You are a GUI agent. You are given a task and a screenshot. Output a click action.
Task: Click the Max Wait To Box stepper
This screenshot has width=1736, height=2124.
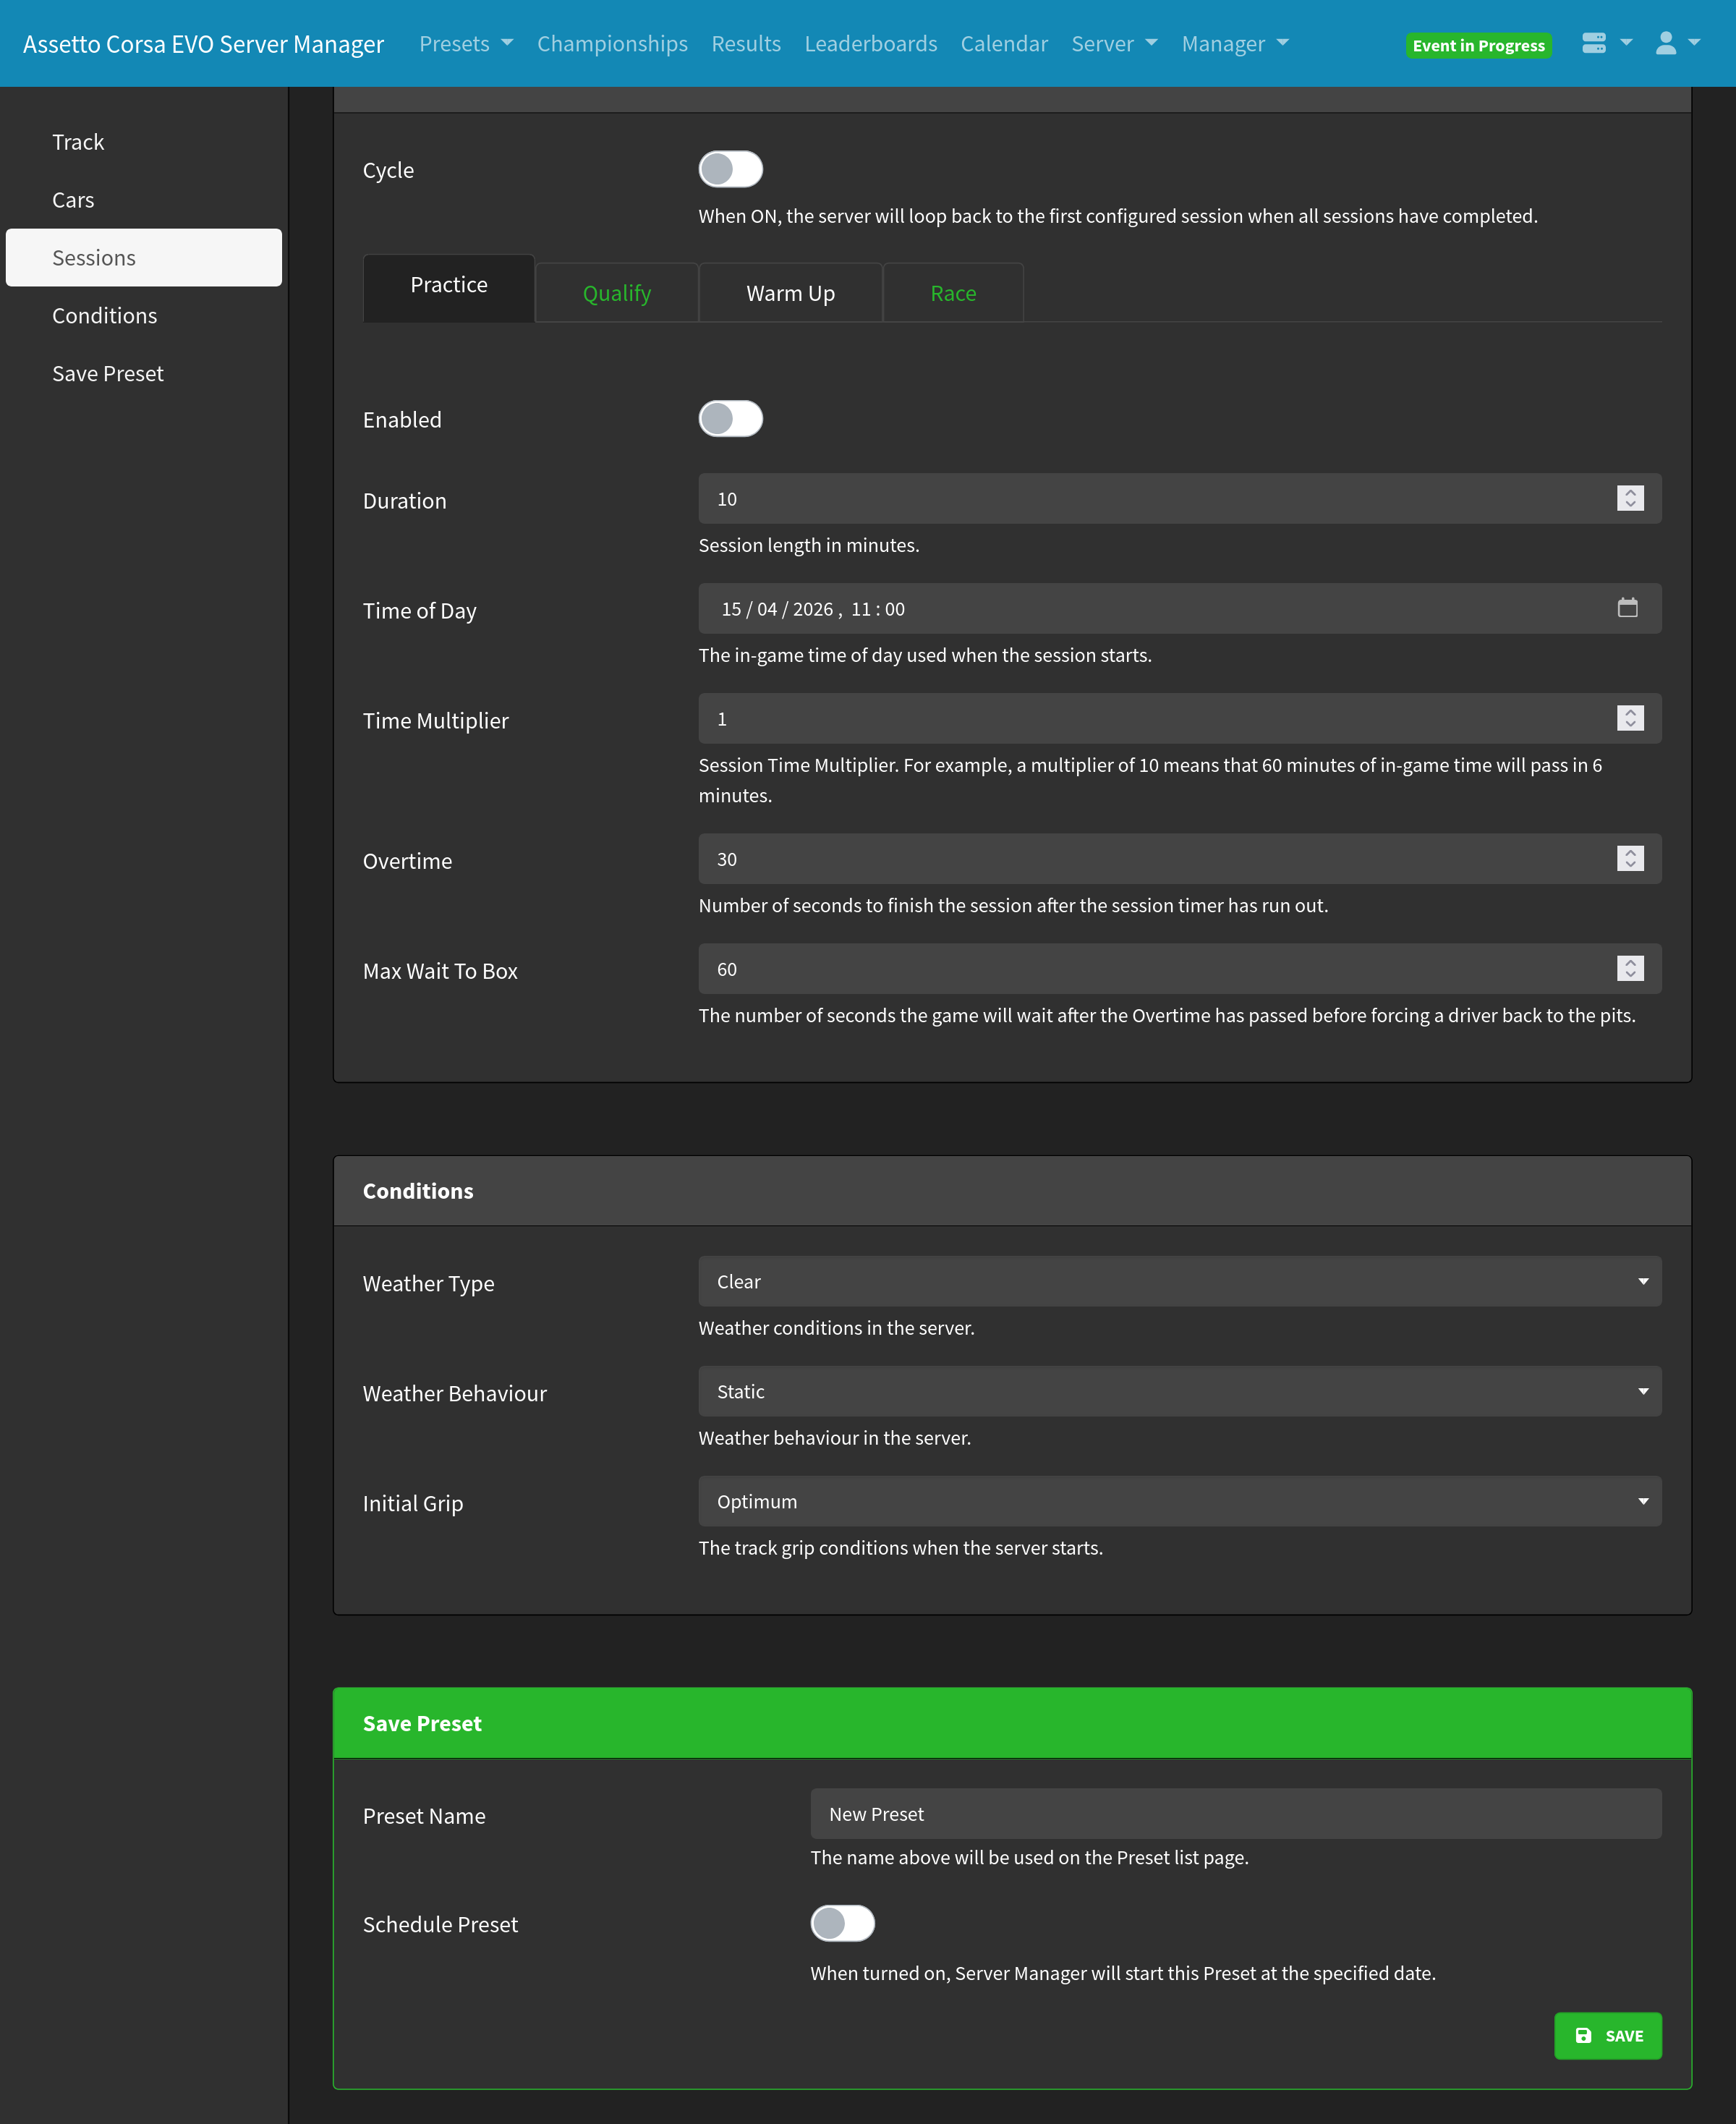pyautogui.click(x=1630, y=968)
